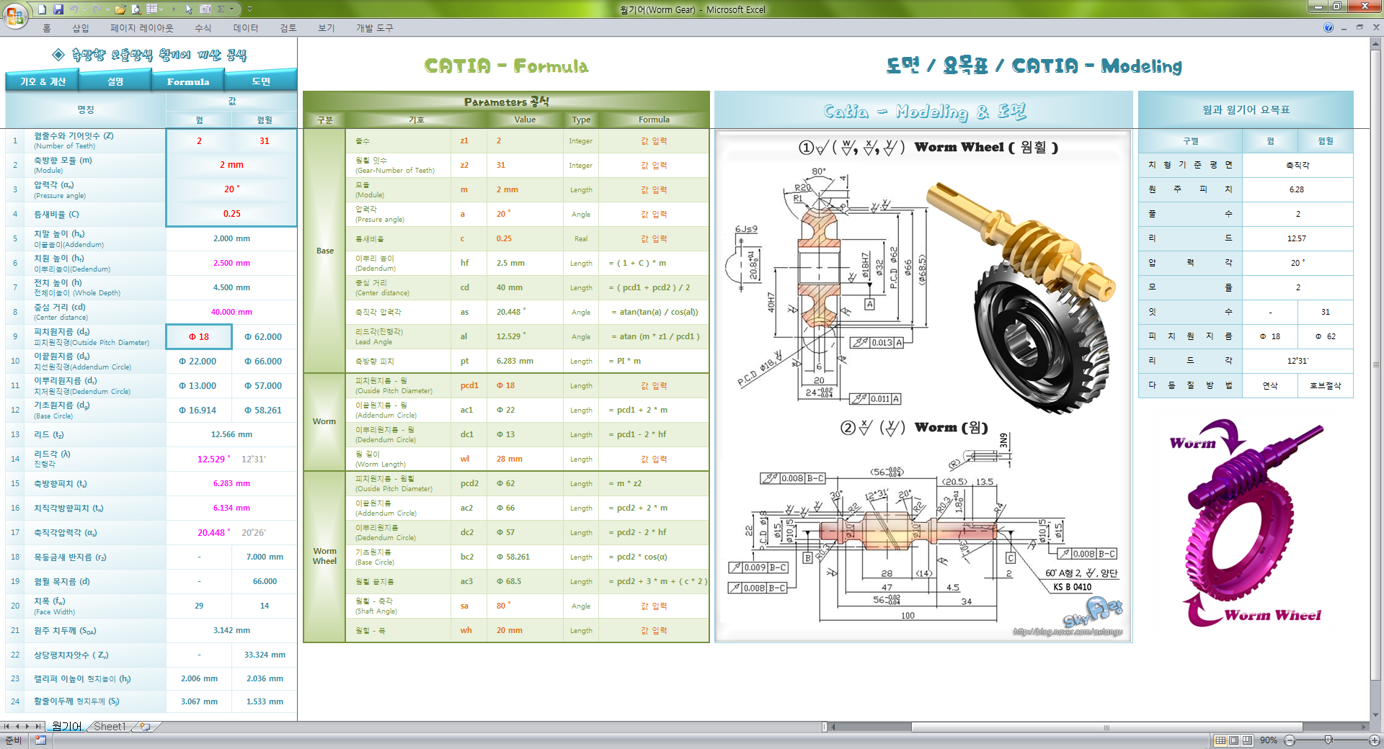Screen dimensions: 1384x749
Task: Click the AutoSum sigma icon
Action: tap(221, 10)
